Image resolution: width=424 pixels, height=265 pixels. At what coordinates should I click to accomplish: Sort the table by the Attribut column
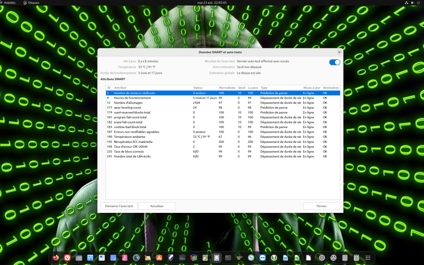click(x=120, y=88)
